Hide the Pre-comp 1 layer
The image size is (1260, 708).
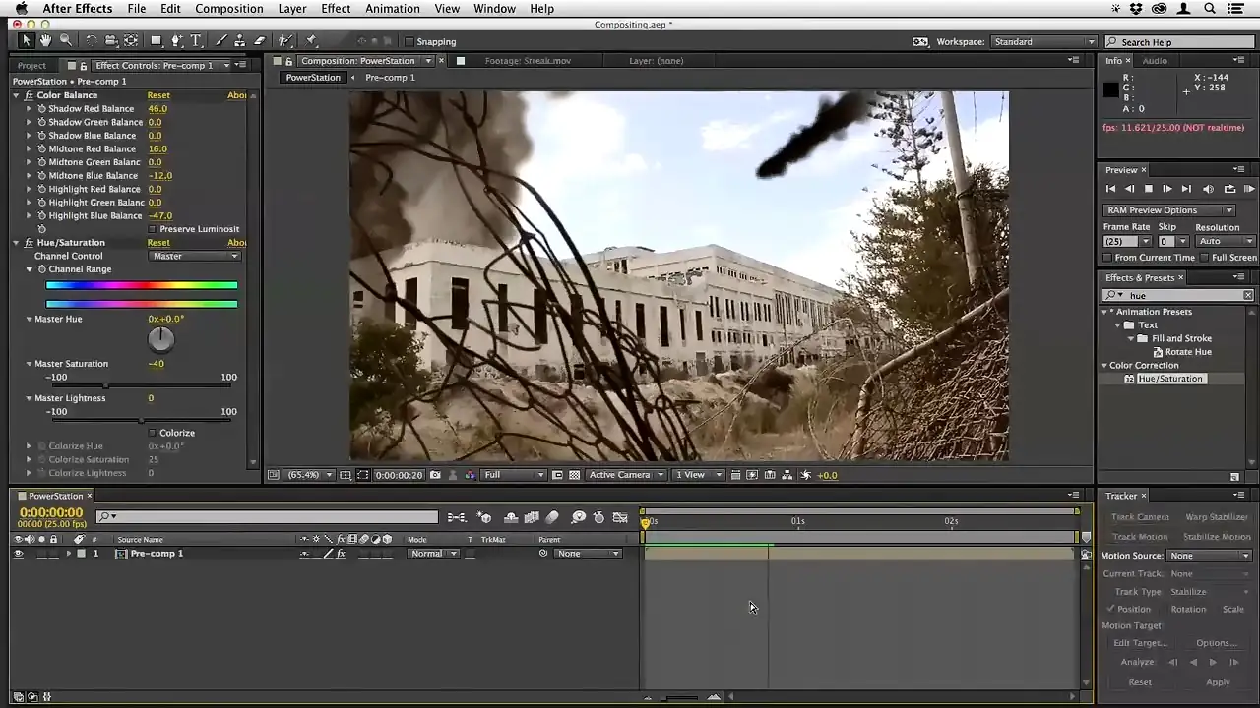point(18,554)
